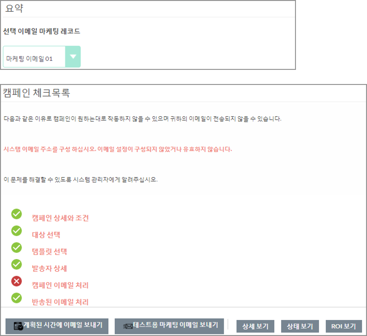
Task: Click 테스트용 마케팅 이메일 보내기 button
Action: tap(169, 326)
